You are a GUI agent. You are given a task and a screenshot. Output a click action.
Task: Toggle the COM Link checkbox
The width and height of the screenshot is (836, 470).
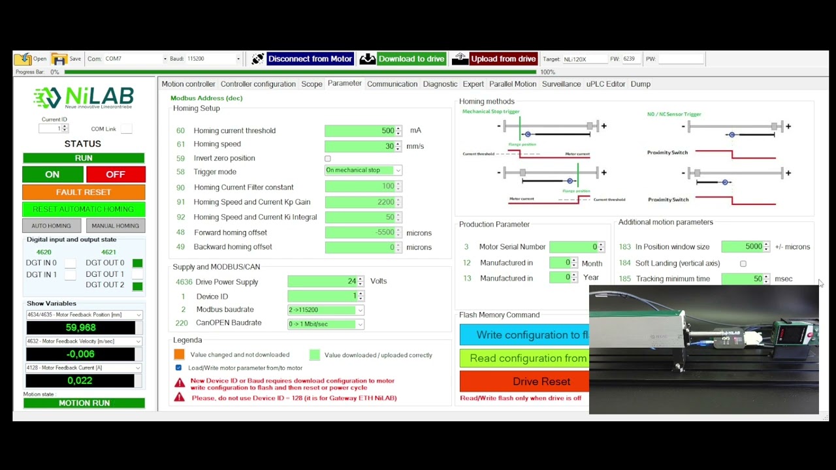127,129
